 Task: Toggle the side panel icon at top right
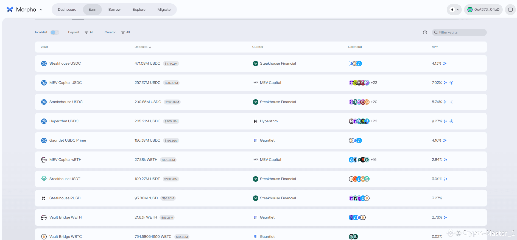(510, 10)
